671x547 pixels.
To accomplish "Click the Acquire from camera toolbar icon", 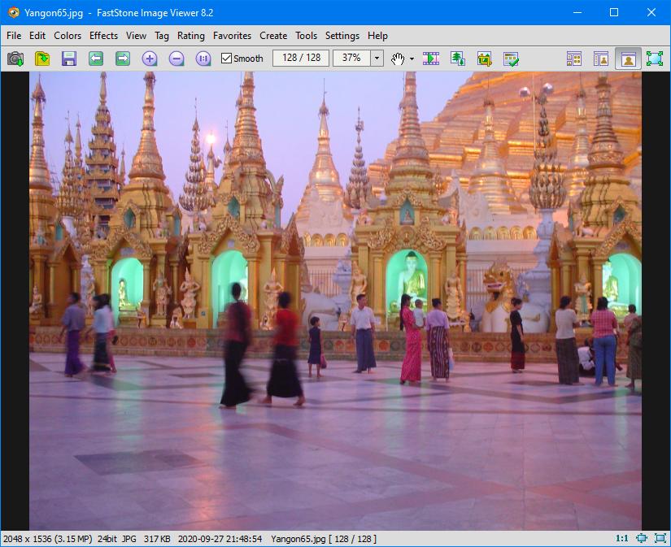I will 15,59.
